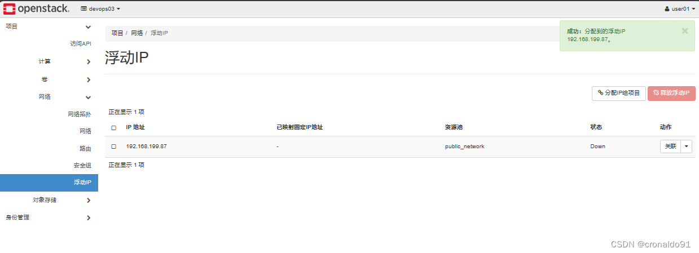Click the 状态 column header
The height and width of the screenshot is (253, 699).
point(596,127)
